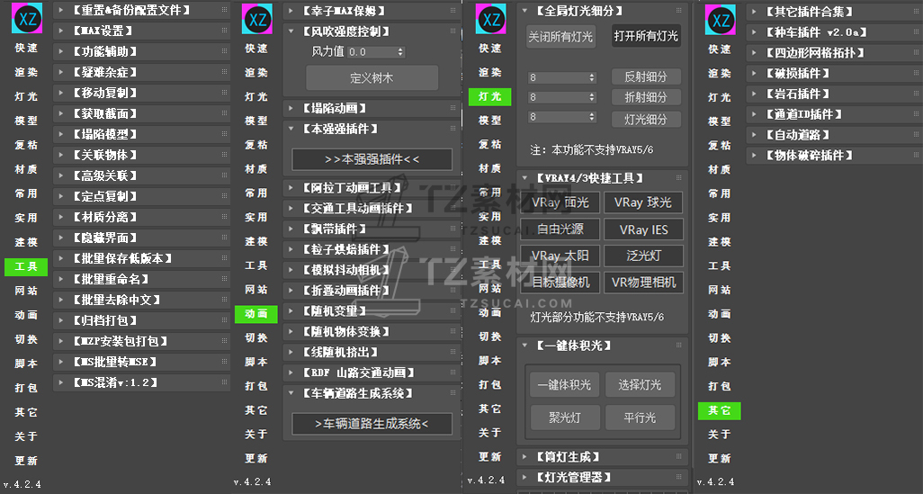Click the 一键体积光 button

coord(564,385)
